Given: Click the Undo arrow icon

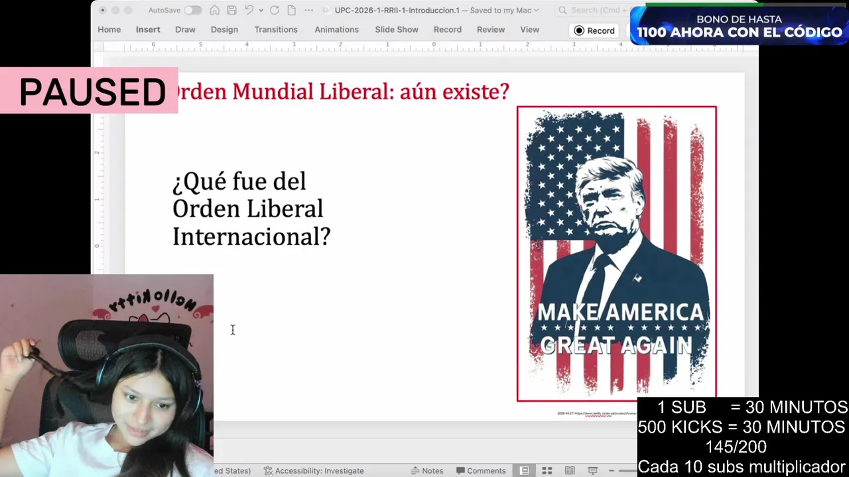Looking at the screenshot, I should pyautogui.click(x=249, y=10).
